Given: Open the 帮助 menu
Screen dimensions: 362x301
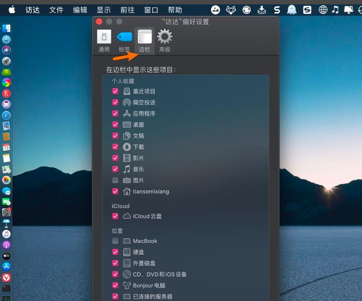Looking at the screenshot, I should pyautogui.click(x=175, y=10).
